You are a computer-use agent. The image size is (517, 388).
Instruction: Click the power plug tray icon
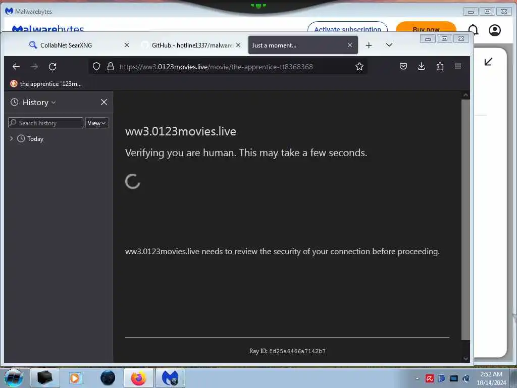466,378
